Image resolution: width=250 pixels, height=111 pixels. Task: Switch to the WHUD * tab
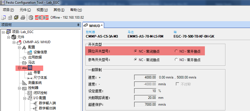tap(93, 25)
